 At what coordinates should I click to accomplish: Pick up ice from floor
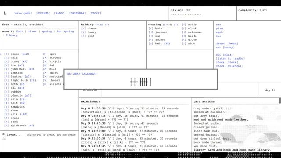[7, 65]
